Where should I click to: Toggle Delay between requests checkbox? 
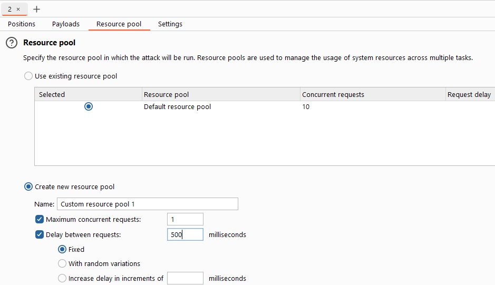click(x=40, y=234)
